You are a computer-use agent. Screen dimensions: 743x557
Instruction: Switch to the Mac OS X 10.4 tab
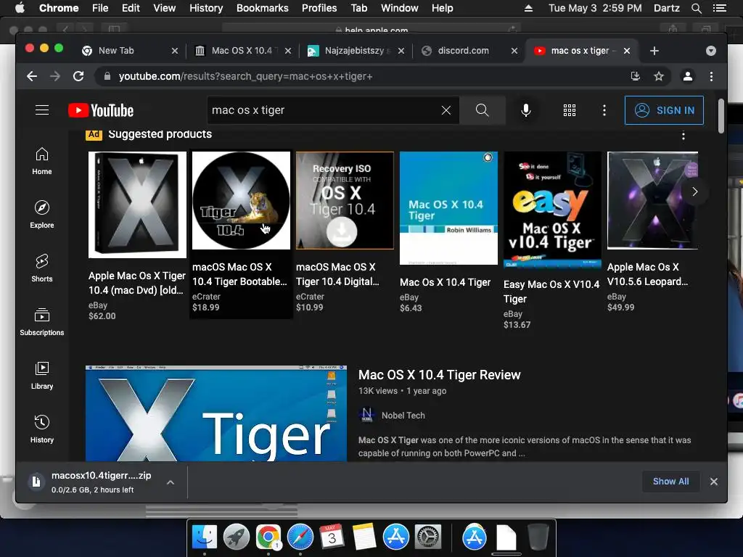coord(242,51)
